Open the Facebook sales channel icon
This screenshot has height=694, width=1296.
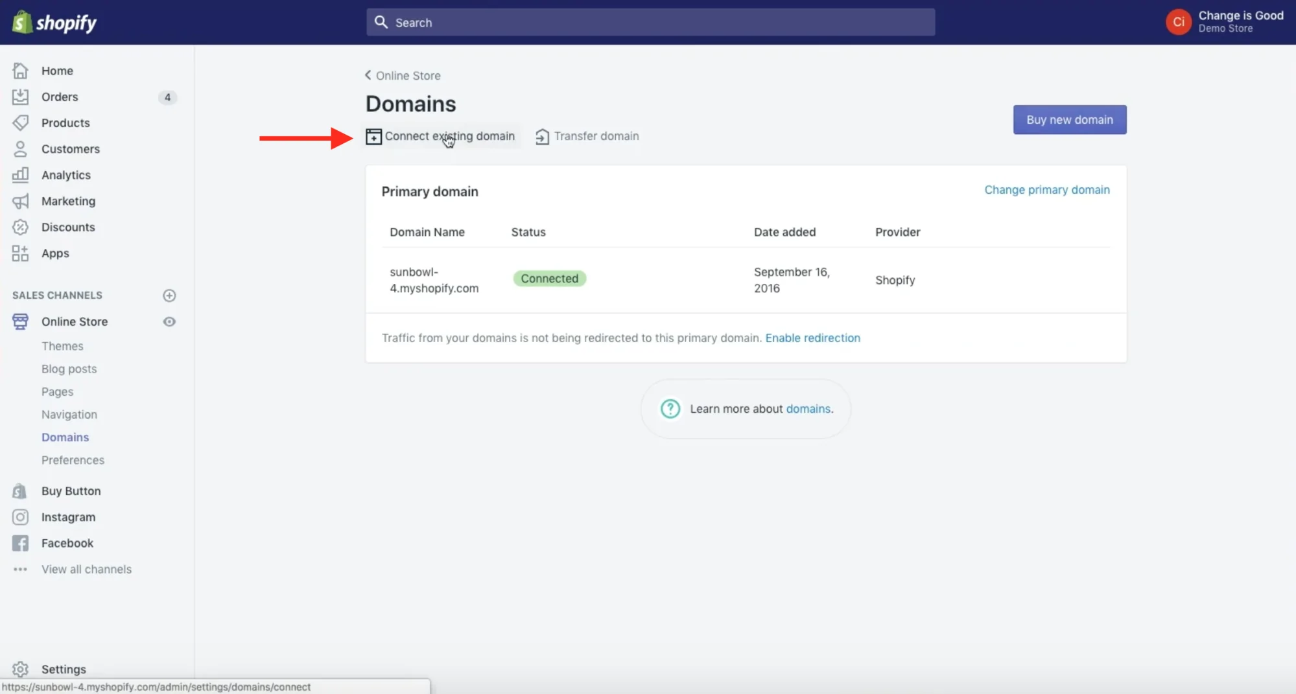(20, 543)
